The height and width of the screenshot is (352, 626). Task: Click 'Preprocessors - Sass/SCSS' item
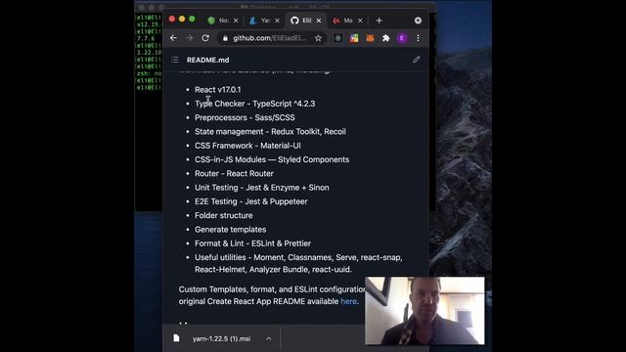point(245,117)
